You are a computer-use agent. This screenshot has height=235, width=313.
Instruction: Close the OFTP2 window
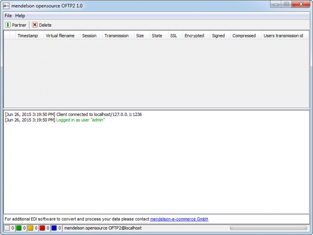point(301,4)
